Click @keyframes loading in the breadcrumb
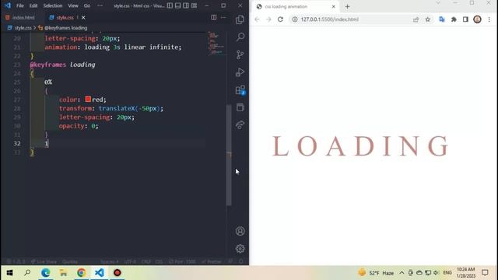 click(65, 28)
